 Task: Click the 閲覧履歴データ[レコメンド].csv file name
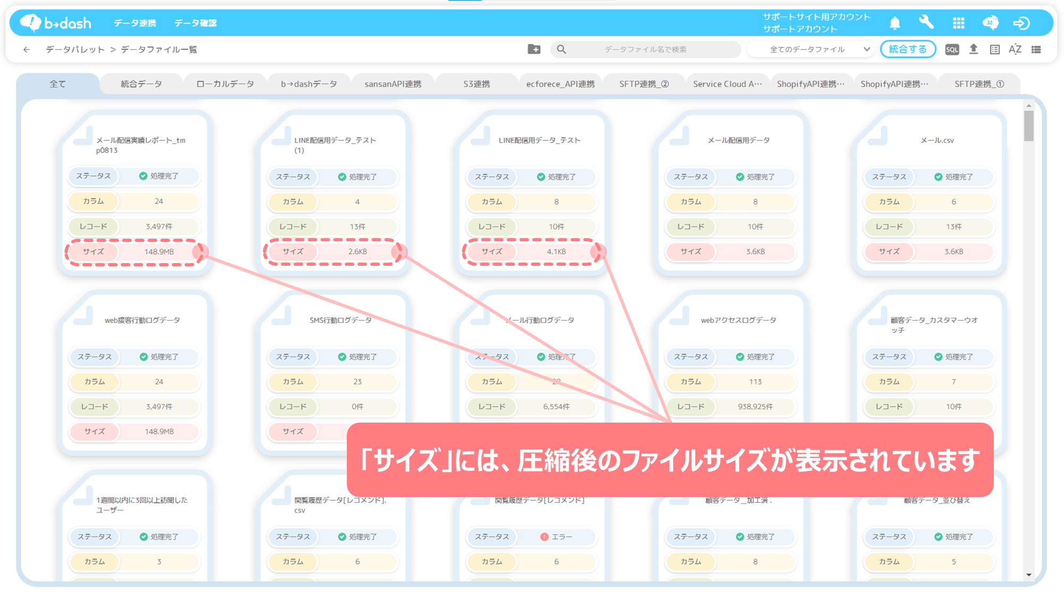click(x=340, y=505)
